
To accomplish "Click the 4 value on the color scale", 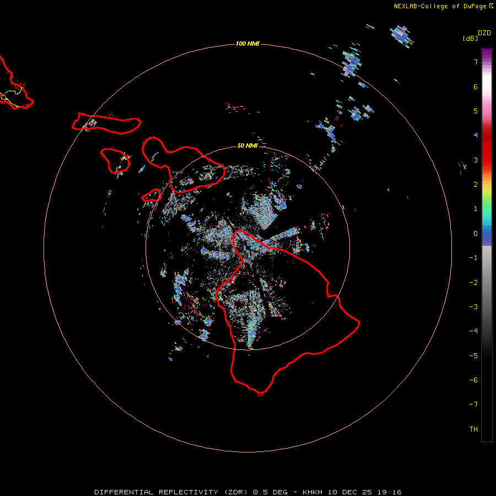I will tap(476, 136).
